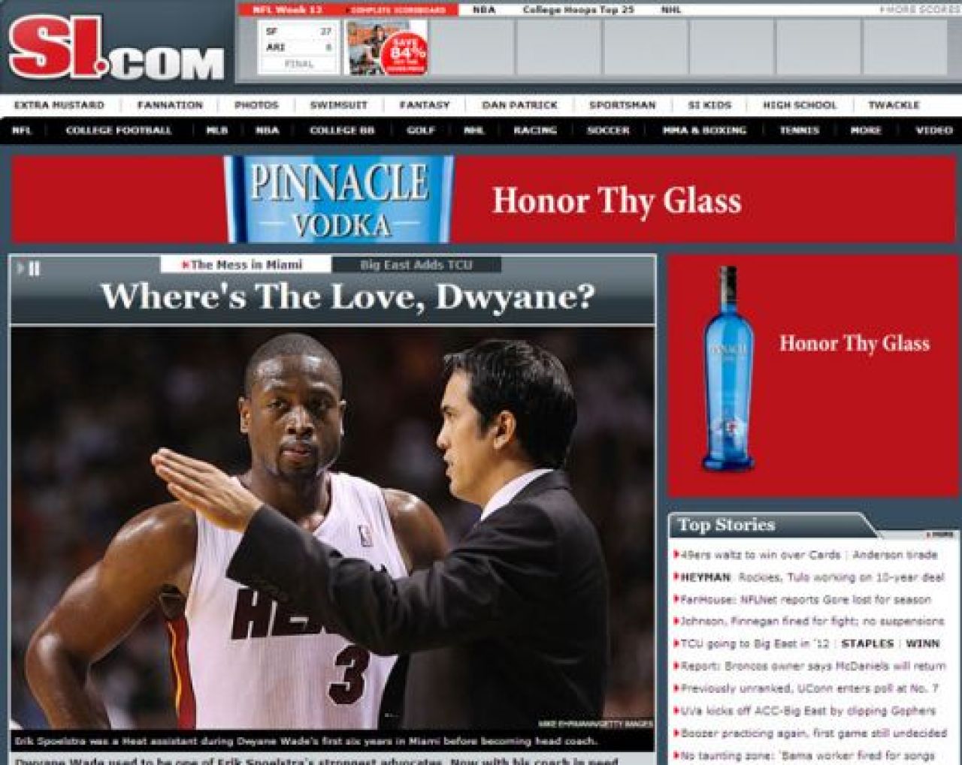Click the Honor Thy Glass vodka bottle ad

click(813, 376)
